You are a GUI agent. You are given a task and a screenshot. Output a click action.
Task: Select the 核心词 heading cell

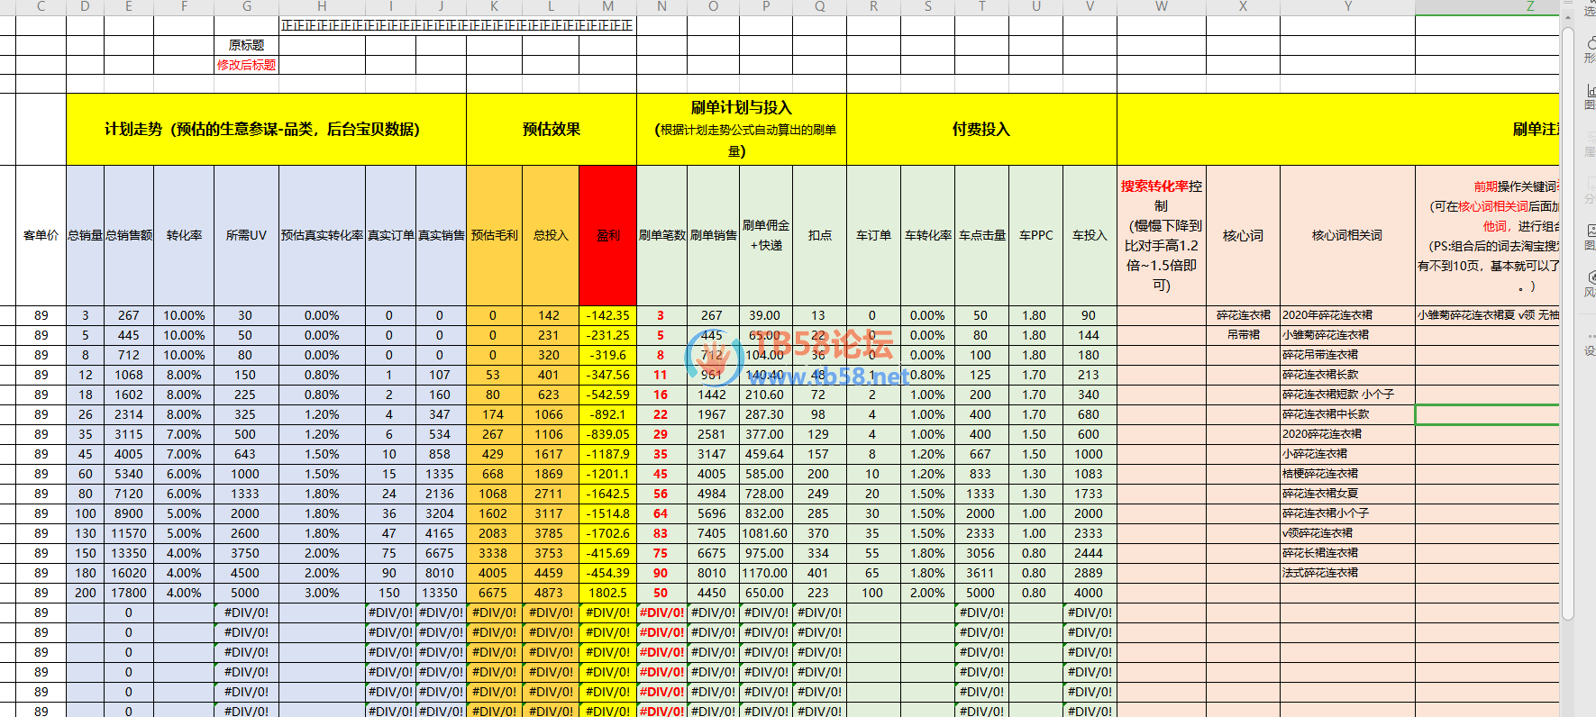[x=1243, y=235]
